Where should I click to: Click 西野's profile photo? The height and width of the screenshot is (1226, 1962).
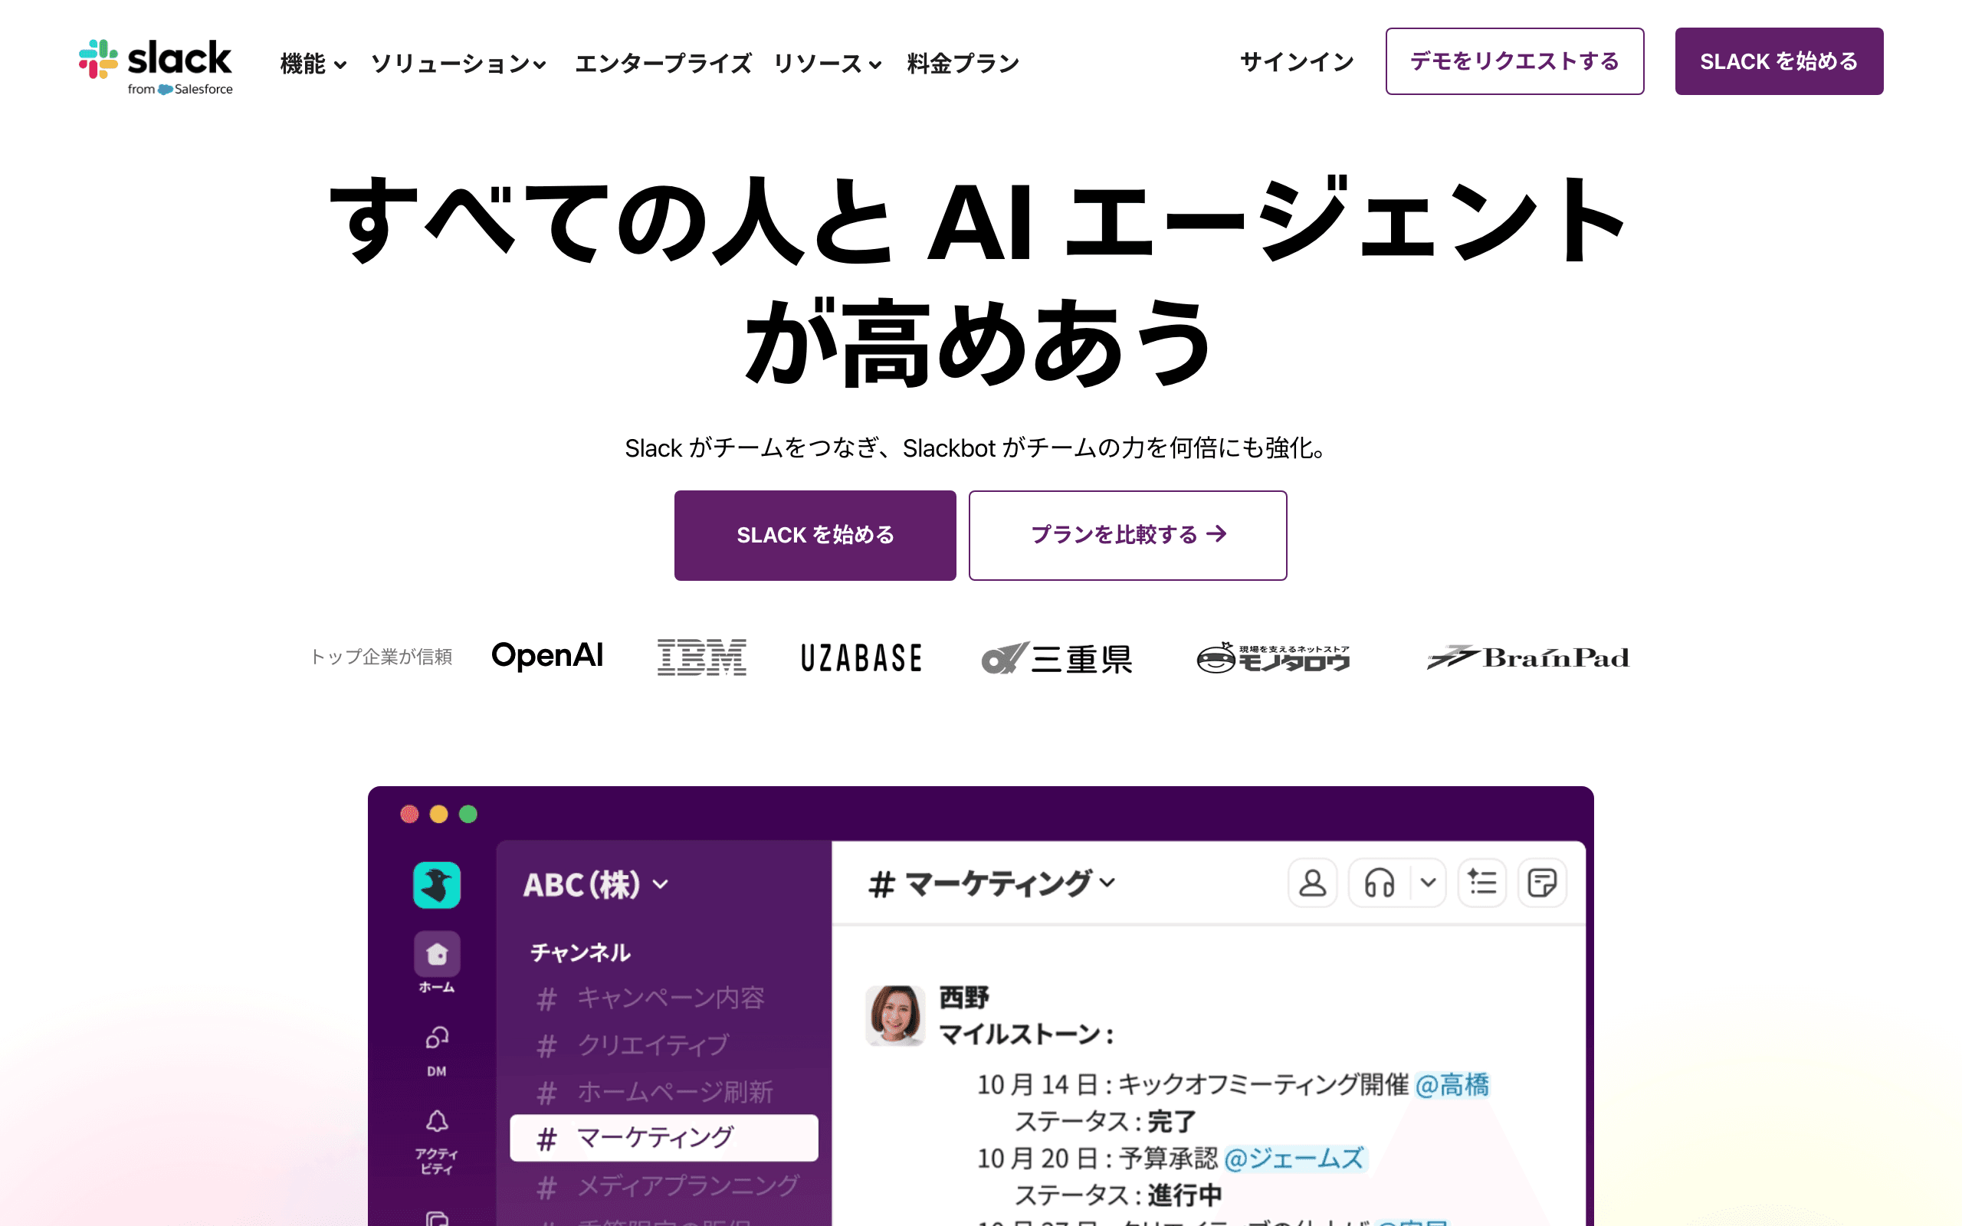pos(895,1015)
